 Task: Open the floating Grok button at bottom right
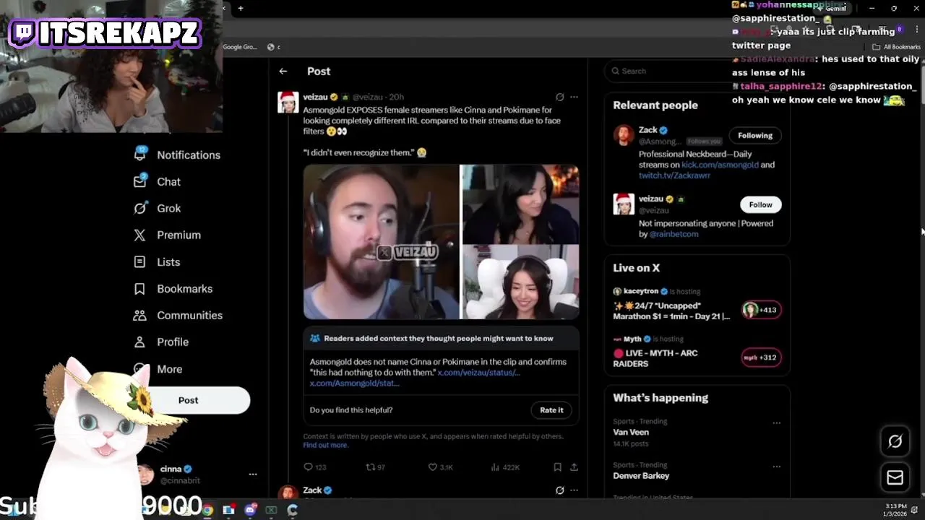coord(895,441)
